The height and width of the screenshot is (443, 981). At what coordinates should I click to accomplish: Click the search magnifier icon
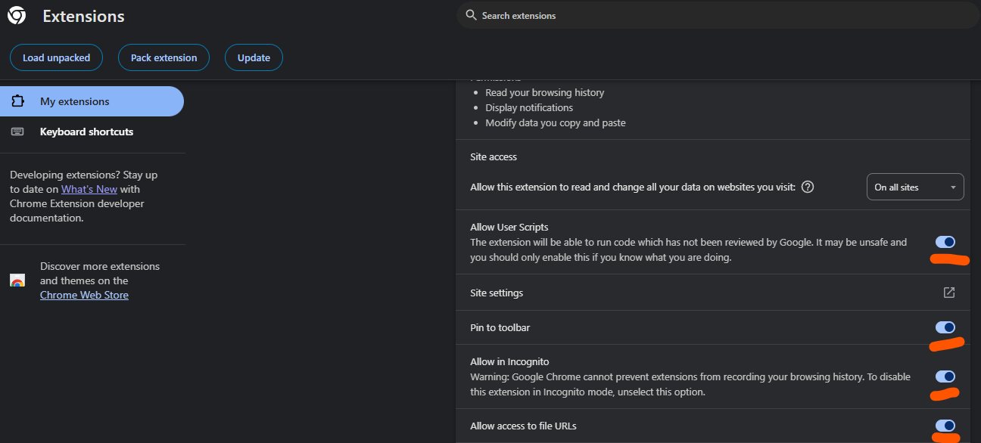tap(471, 15)
